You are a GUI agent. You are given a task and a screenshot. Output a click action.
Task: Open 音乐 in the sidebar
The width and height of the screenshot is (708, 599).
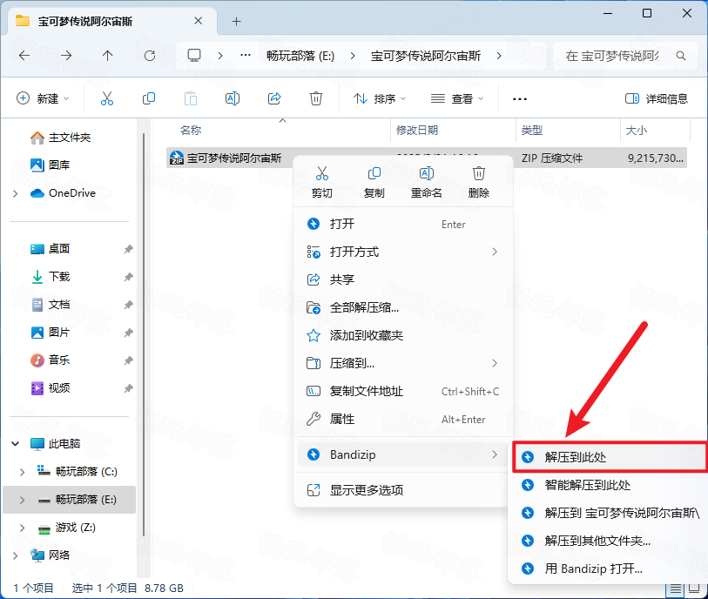(51, 360)
